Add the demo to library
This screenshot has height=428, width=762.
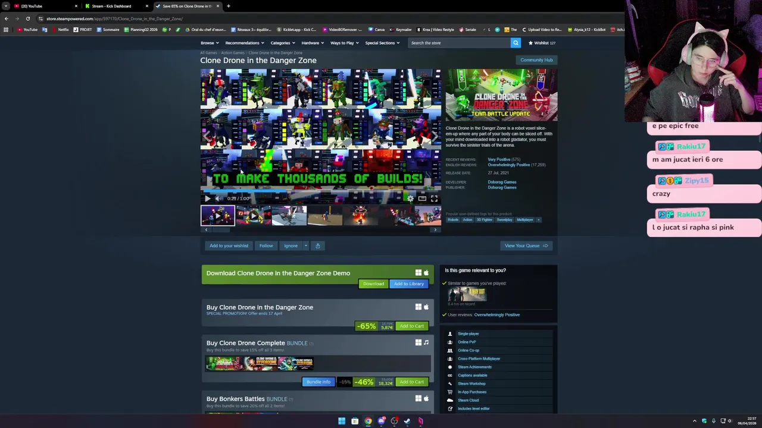(x=408, y=284)
